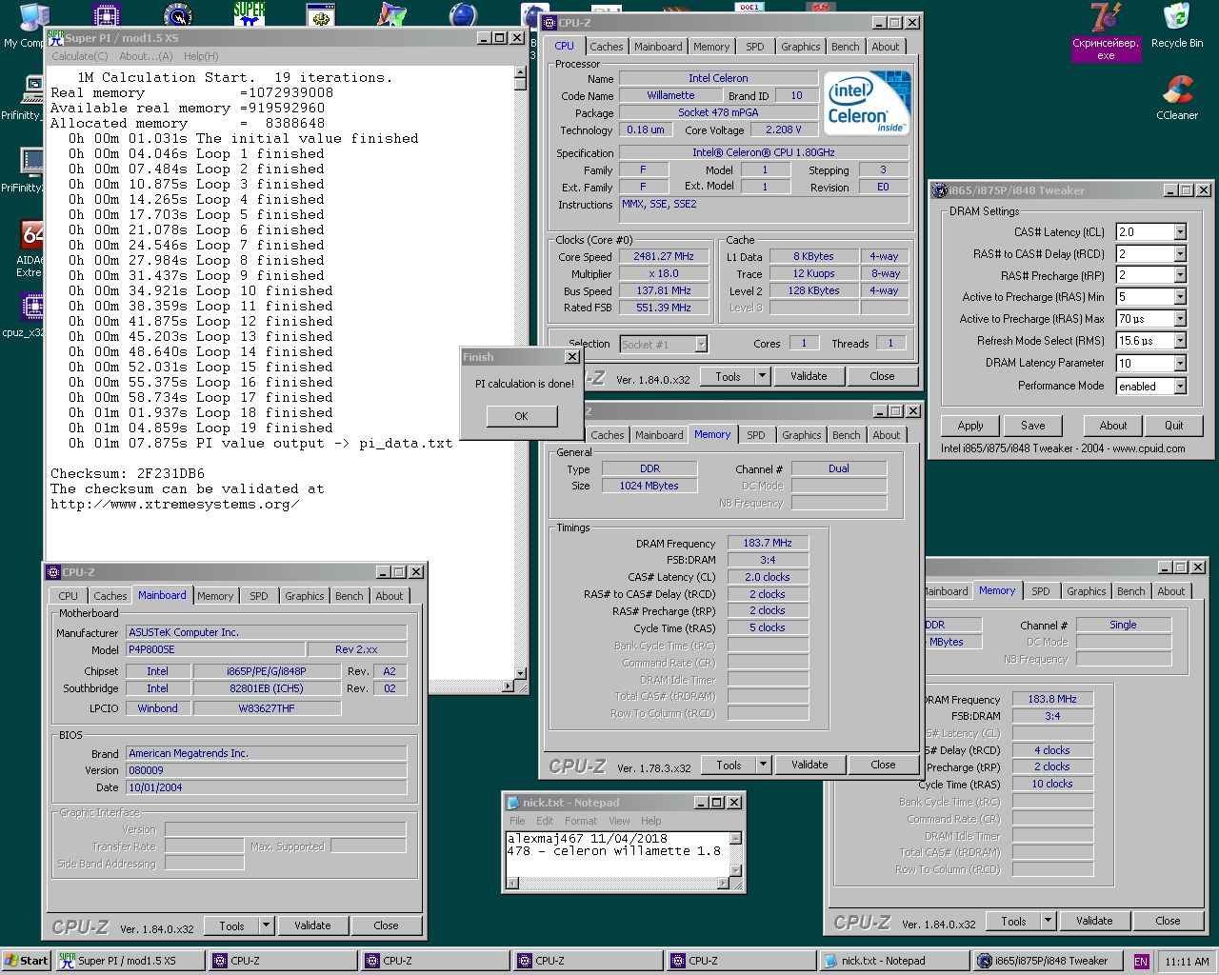This screenshot has width=1219, height=975.
Task: Click Tools button in Single channel CPU-Z window
Action: (1013, 921)
